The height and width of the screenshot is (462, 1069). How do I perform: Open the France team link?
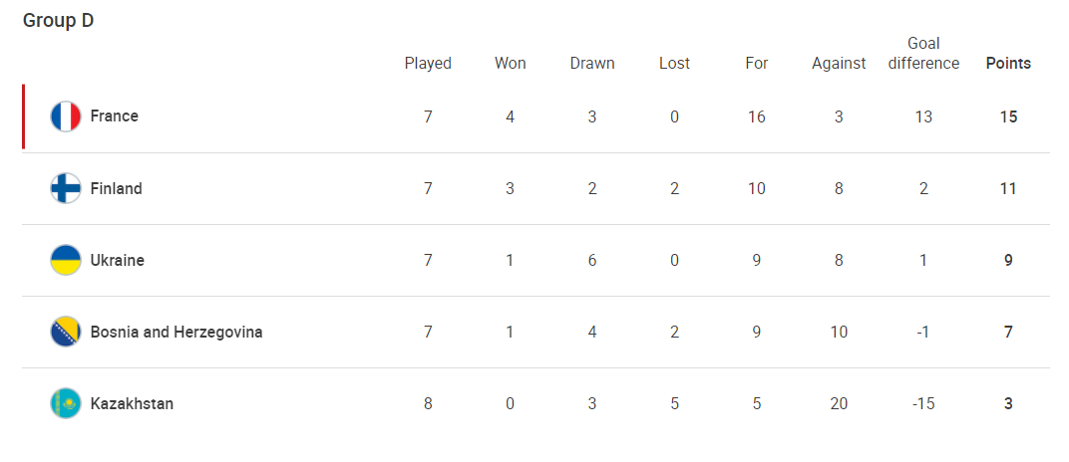coord(114,116)
